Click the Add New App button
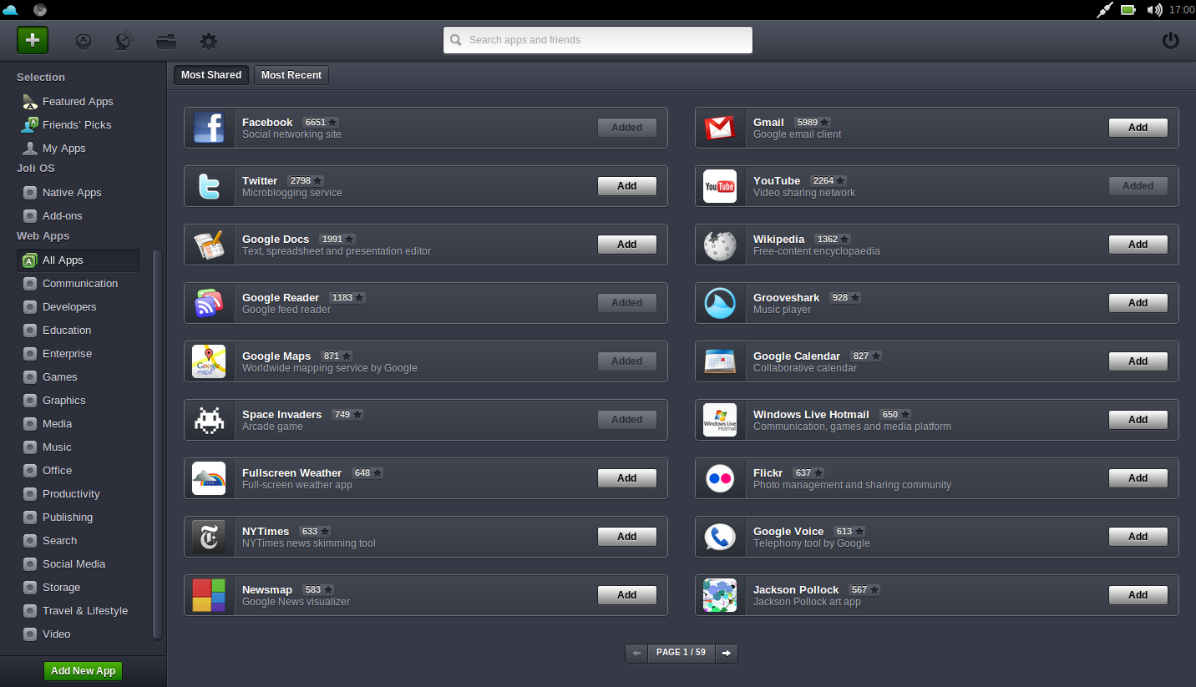The image size is (1196, 687). click(83, 671)
